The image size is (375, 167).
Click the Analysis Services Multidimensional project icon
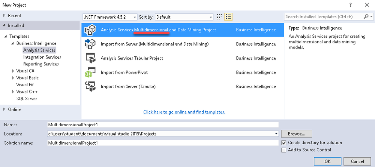tap(90, 30)
